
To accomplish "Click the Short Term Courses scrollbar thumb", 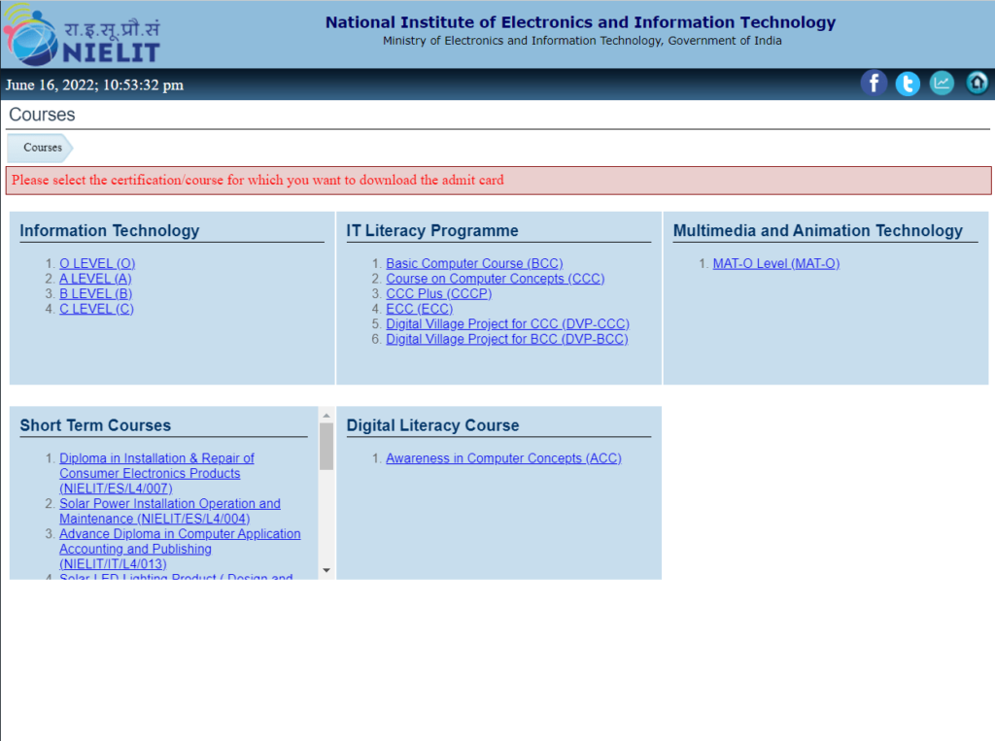I will (x=326, y=446).
